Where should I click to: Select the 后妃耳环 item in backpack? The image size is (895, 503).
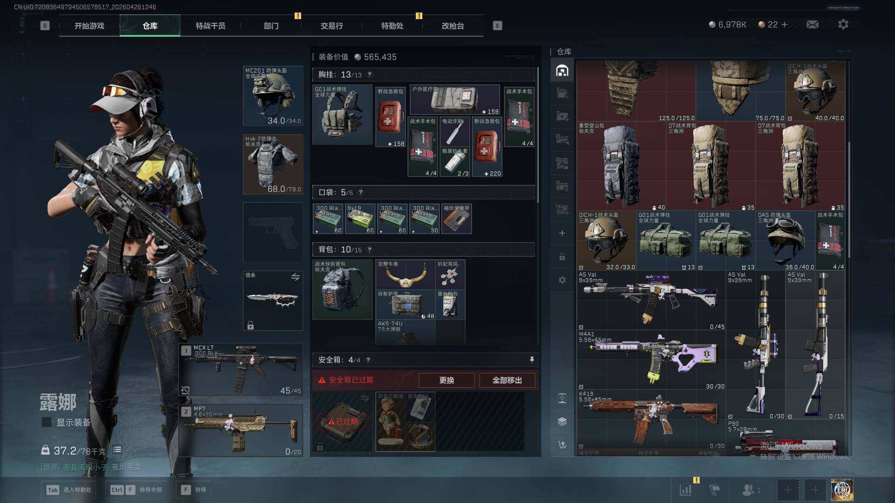(450, 274)
